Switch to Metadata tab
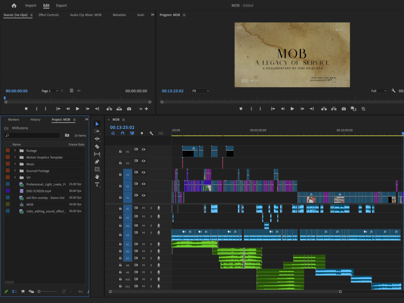This screenshot has height=303, width=404. pos(119,15)
